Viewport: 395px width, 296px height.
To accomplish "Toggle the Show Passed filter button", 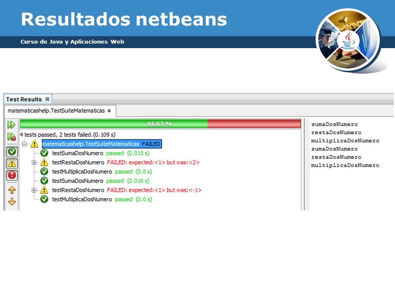I will [12, 152].
